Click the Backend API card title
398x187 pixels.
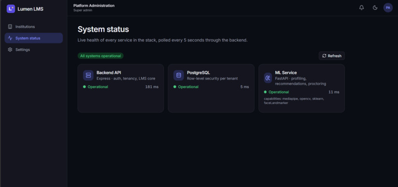109,73
